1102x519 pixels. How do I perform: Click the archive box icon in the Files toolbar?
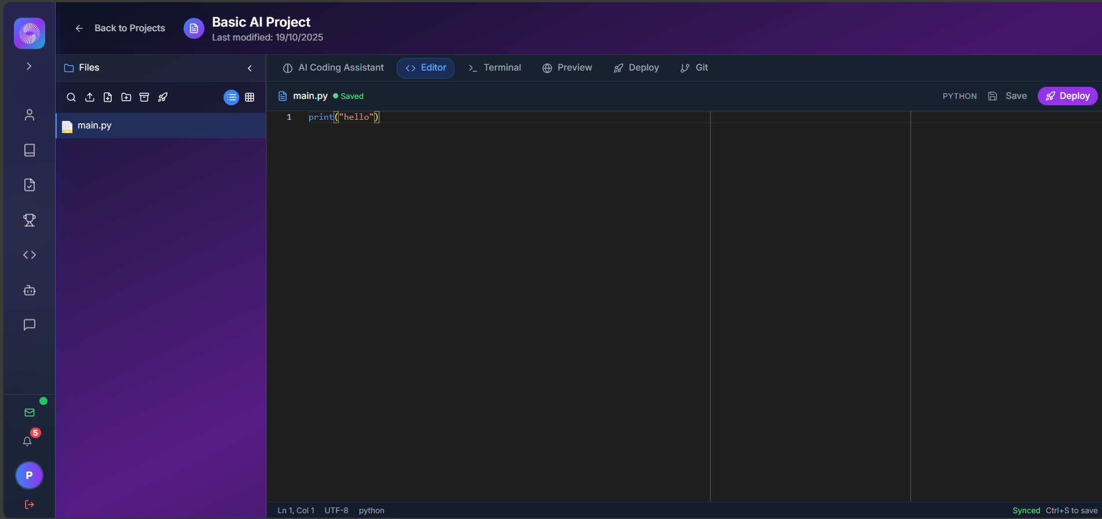[x=144, y=97]
